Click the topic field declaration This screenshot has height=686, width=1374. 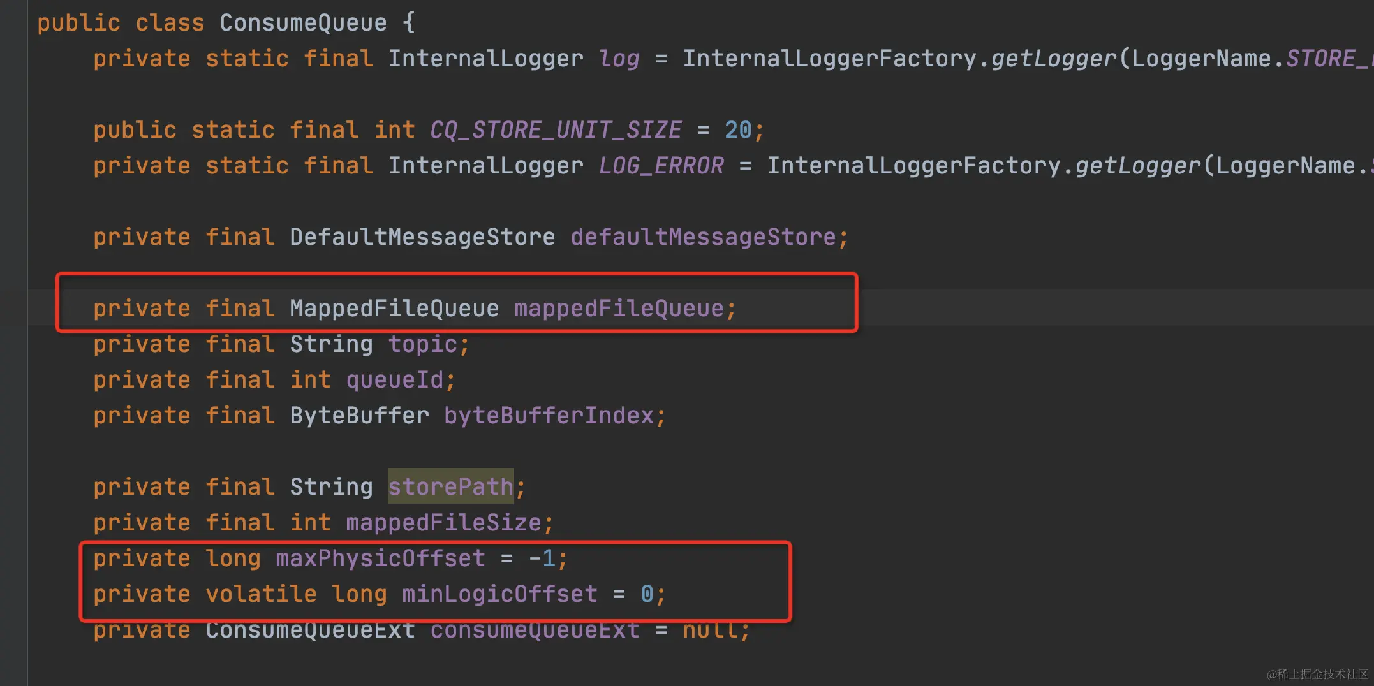(422, 344)
